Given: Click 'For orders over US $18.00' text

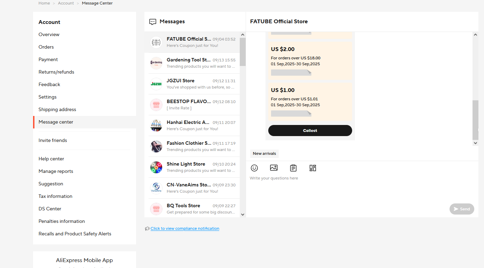Looking at the screenshot, I should tap(296, 58).
